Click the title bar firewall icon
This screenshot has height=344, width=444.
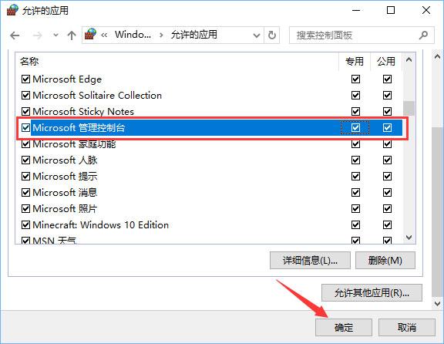[12, 10]
